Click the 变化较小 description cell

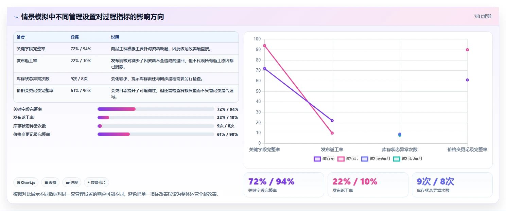pos(157,79)
